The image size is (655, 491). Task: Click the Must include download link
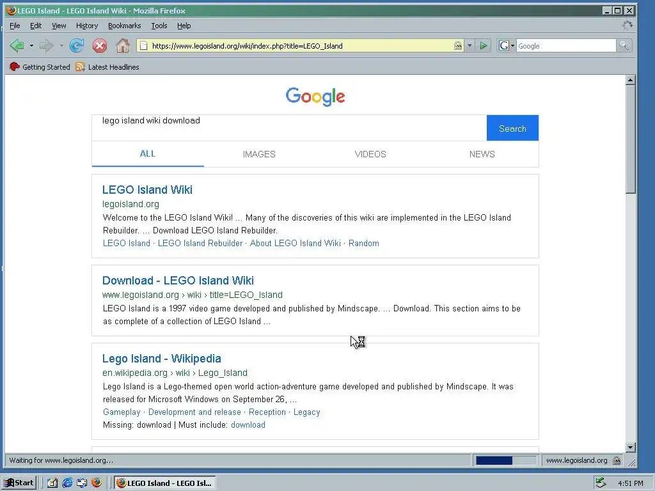point(248,425)
